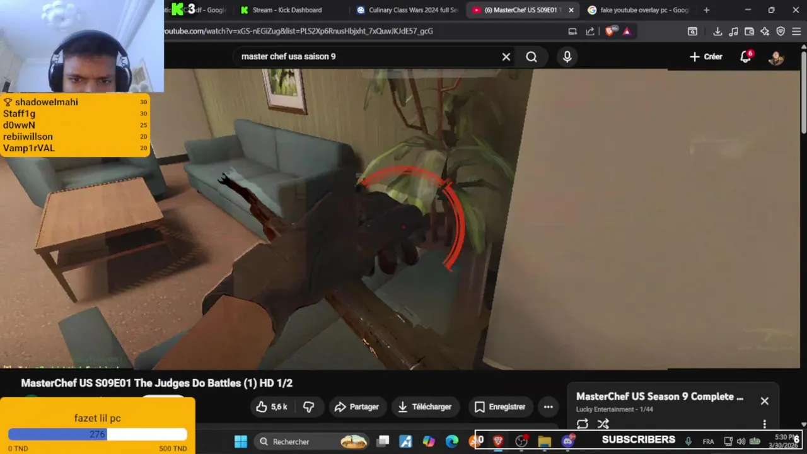
Task: Share the video via Partager
Action: click(357, 407)
